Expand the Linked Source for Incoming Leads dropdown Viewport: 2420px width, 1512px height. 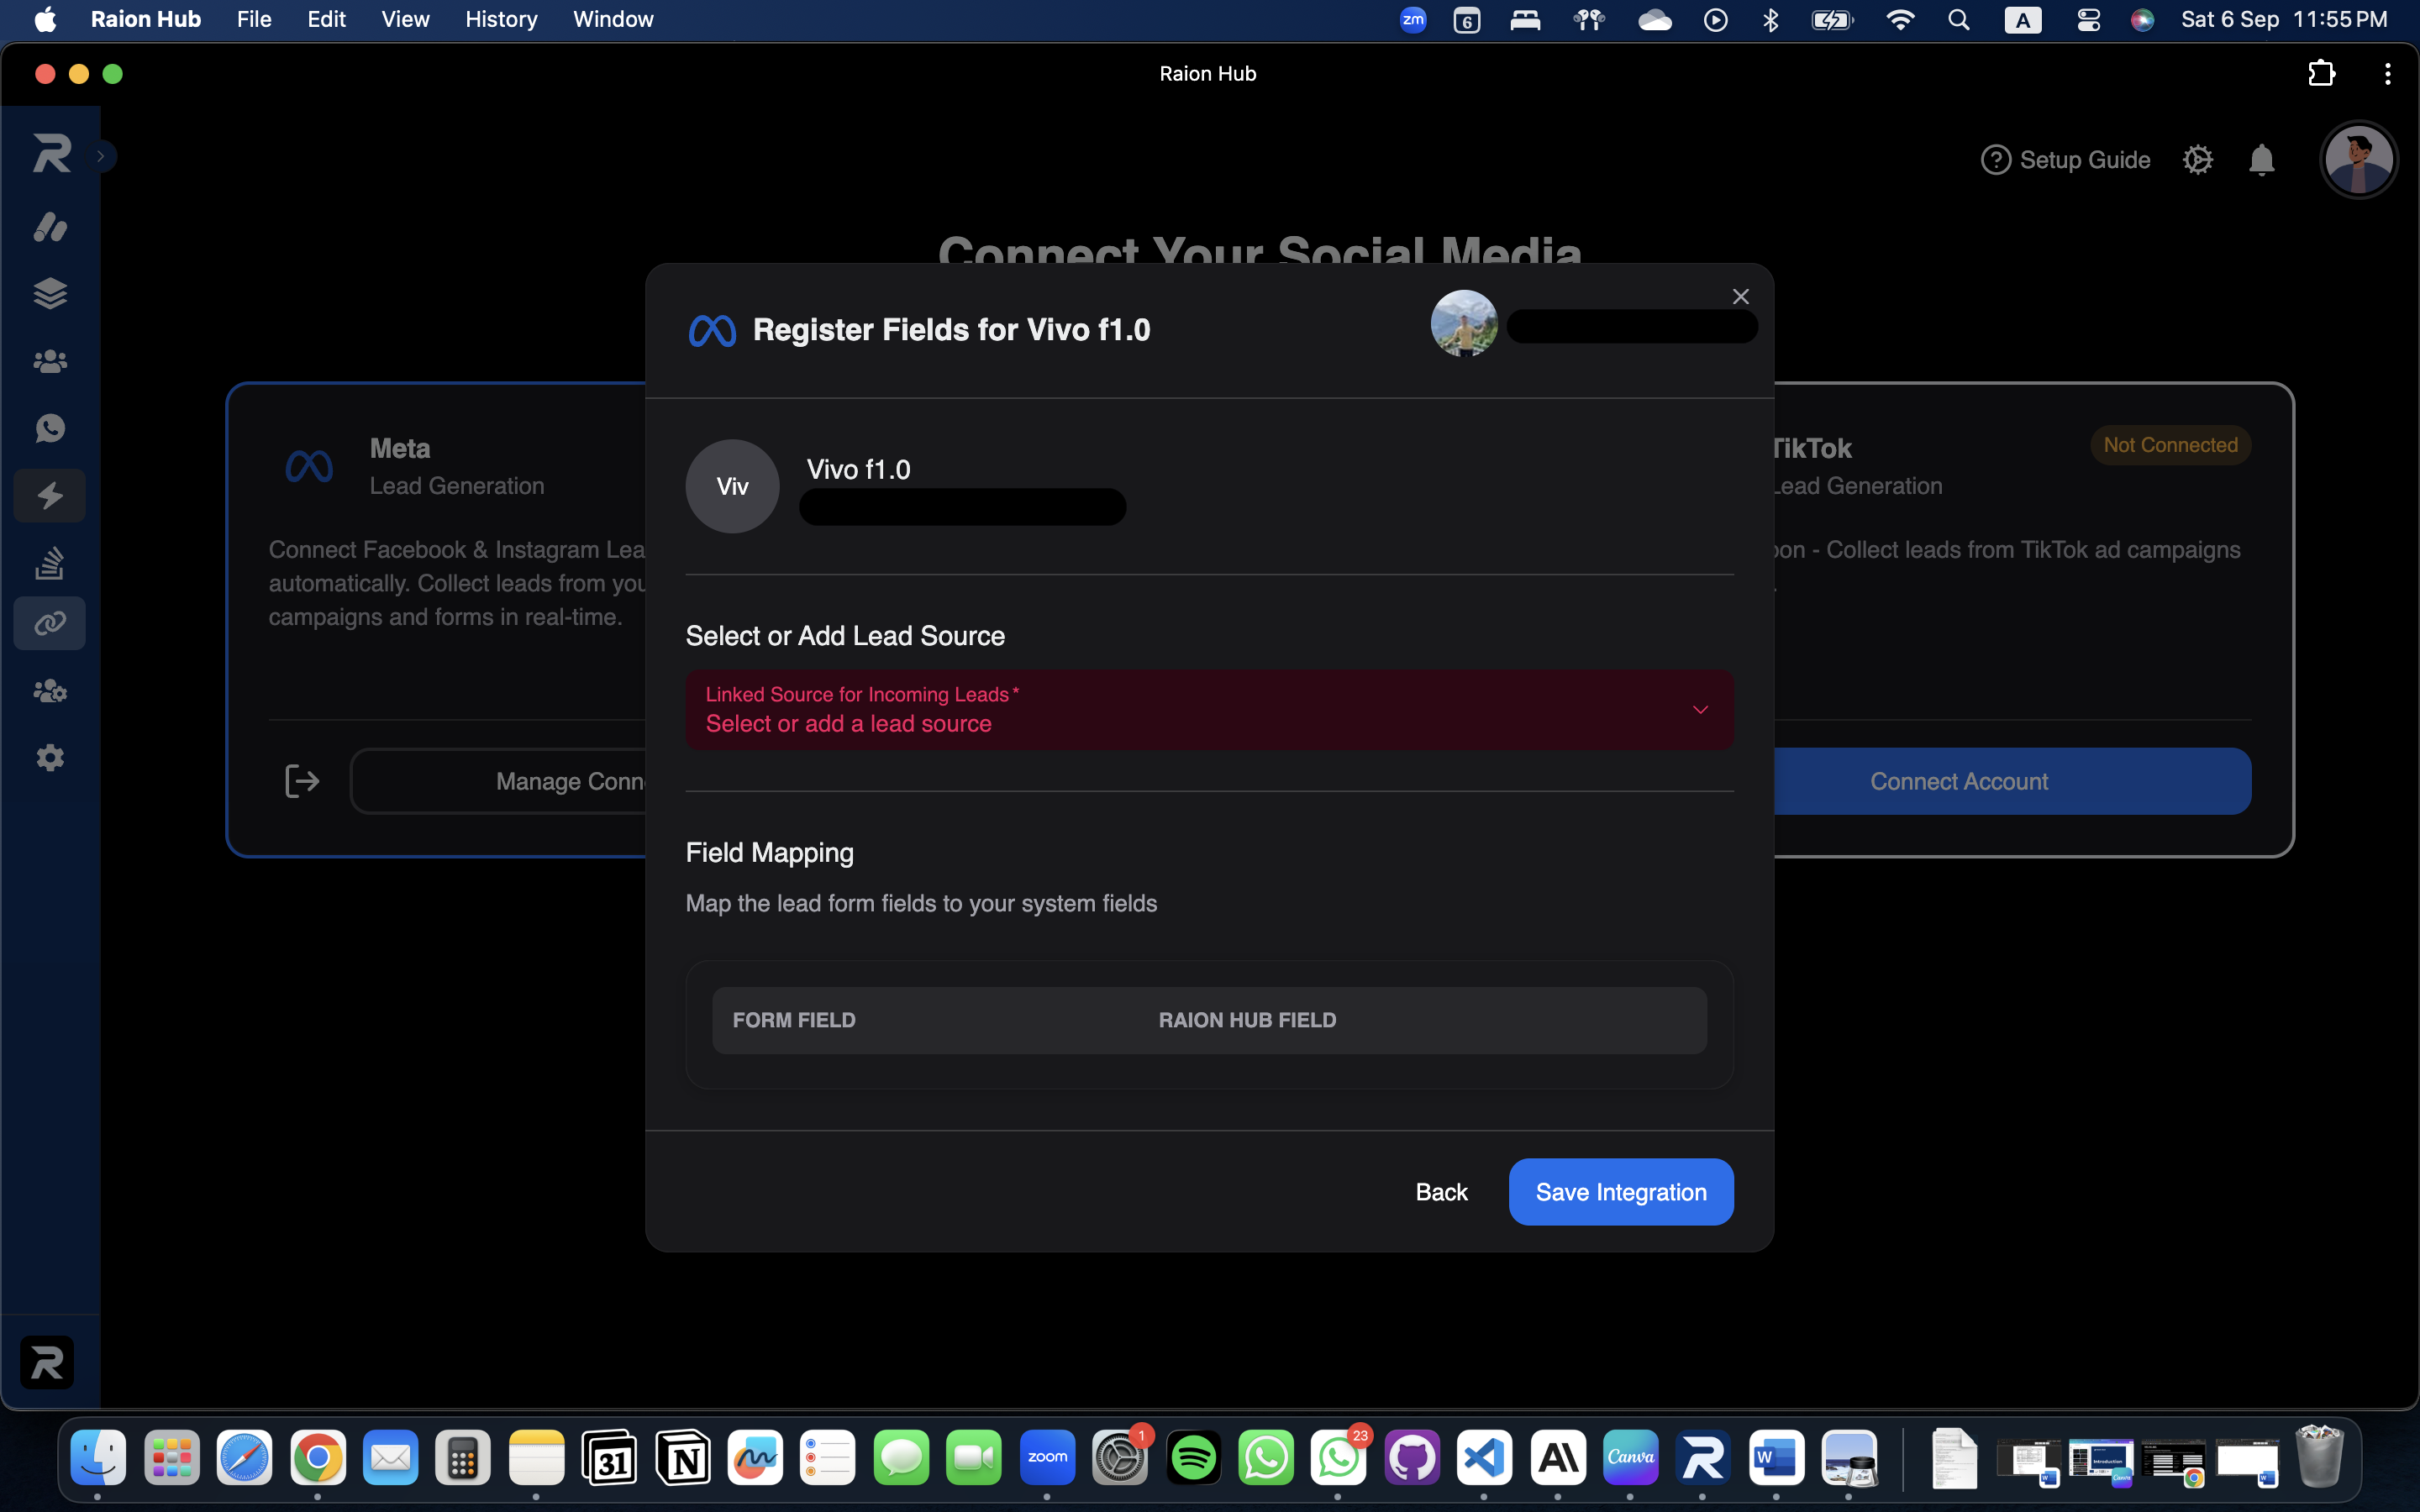[x=1209, y=710]
